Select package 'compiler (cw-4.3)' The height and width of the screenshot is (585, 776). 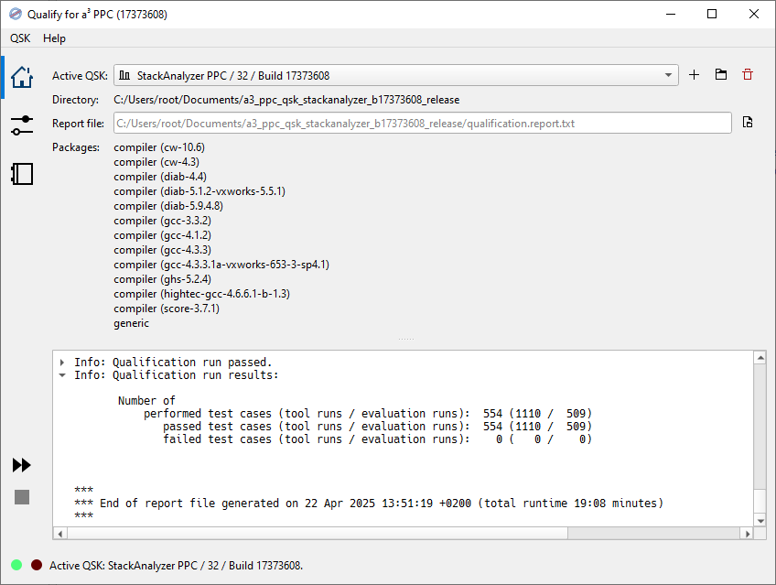tap(156, 162)
